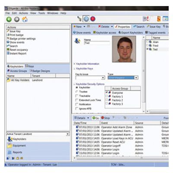Check the Factory 1 access group

[x=107, y=96]
